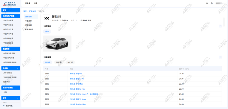This screenshot has height=109, width=228.
Task: Open 2026款 增程 52 Pro model link
Action: coord(77,79)
